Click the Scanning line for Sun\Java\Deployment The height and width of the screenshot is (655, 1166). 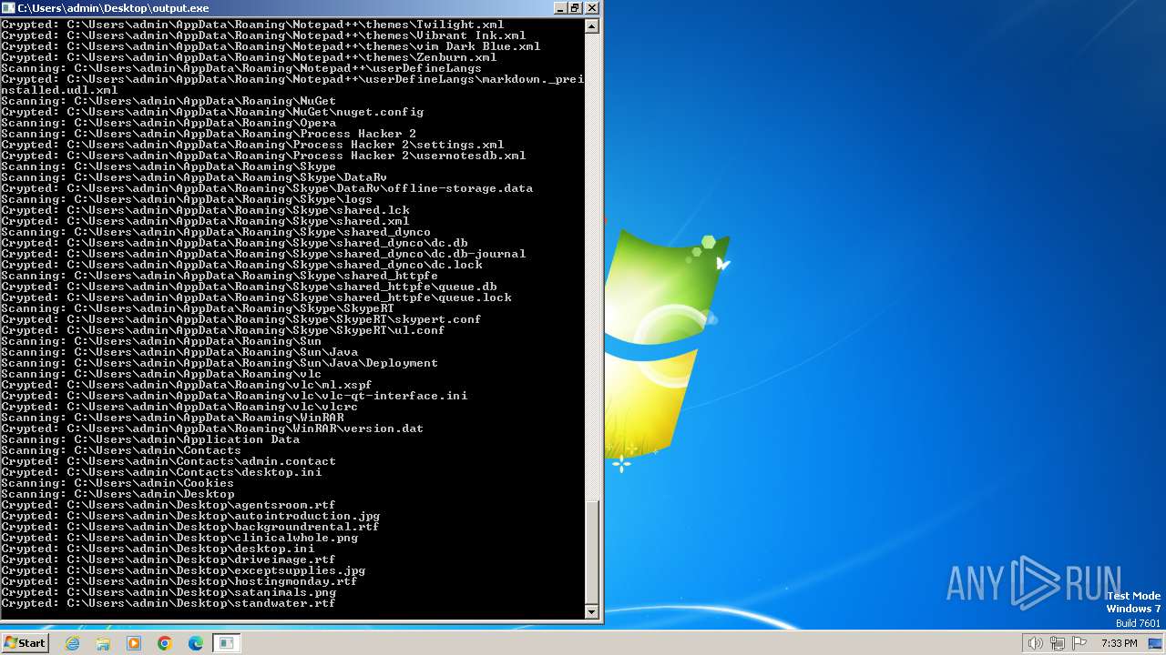tap(220, 363)
